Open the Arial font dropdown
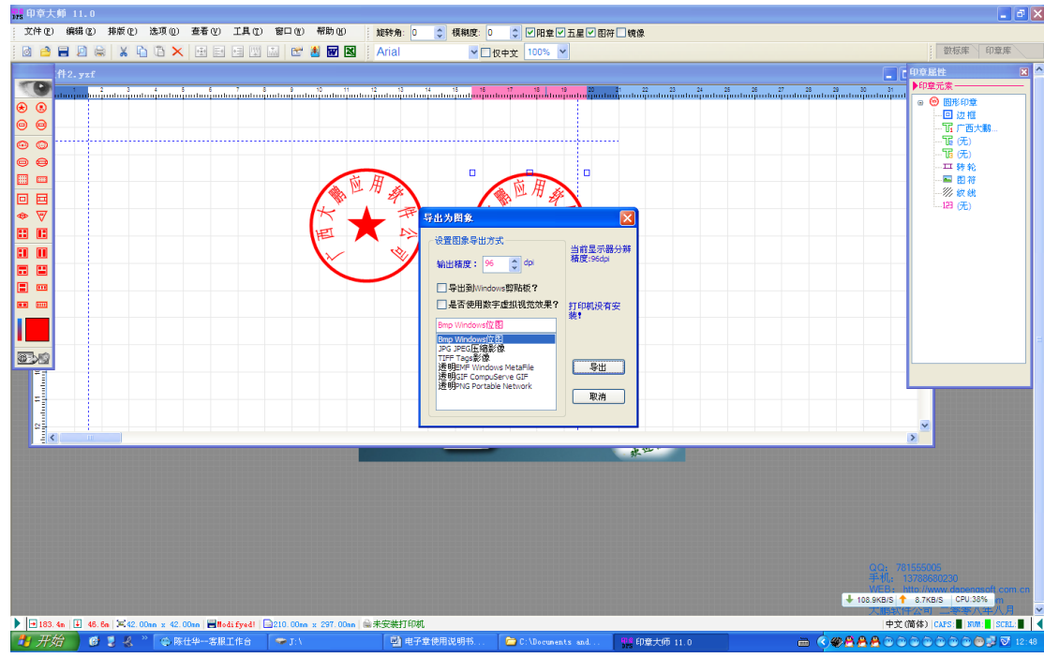Viewport: 1044px width, 658px height. (x=473, y=52)
